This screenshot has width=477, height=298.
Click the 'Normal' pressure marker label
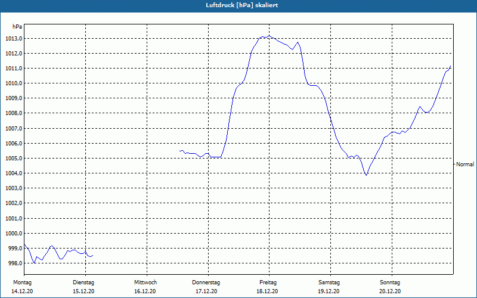[465, 164]
